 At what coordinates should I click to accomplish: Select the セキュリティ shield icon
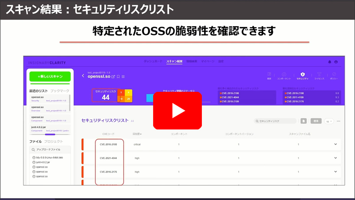click(x=303, y=75)
